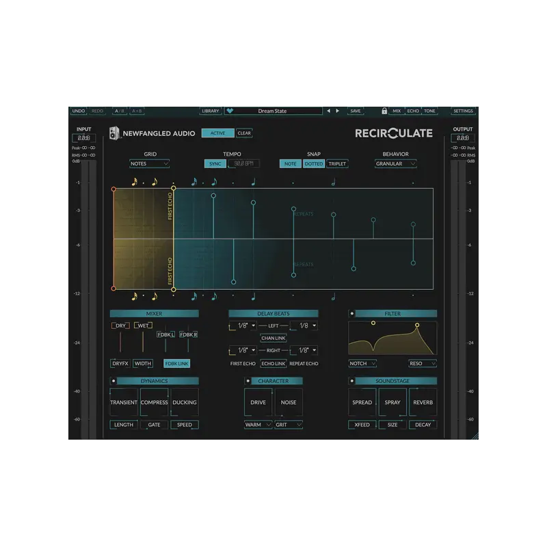Click the REVERB soundstage pad
The height and width of the screenshot is (547, 547).
pos(423,402)
